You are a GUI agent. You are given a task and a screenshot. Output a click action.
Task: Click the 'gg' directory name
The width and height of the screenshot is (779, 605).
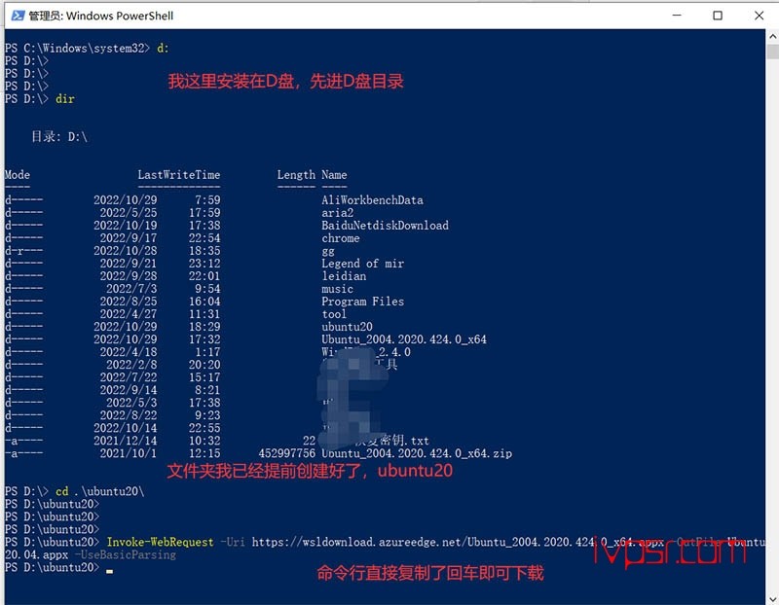328,251
